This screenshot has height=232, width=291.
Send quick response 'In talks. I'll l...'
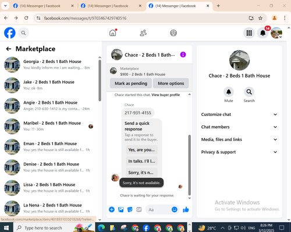(141, 161)
